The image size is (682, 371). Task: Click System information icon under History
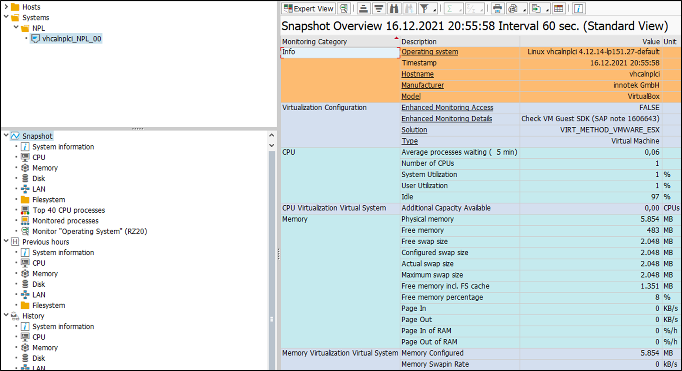click(x=25, y=326)
